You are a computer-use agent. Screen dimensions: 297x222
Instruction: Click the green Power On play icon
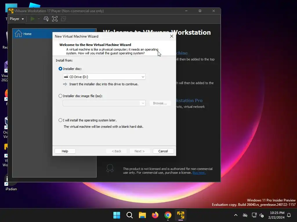32,19
